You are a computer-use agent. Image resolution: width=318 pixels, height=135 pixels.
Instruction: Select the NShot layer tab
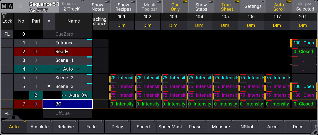[x=247, y=127]
